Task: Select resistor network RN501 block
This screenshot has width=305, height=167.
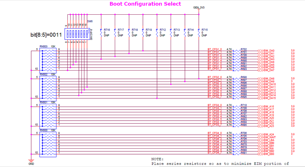Action: (48, 116)
